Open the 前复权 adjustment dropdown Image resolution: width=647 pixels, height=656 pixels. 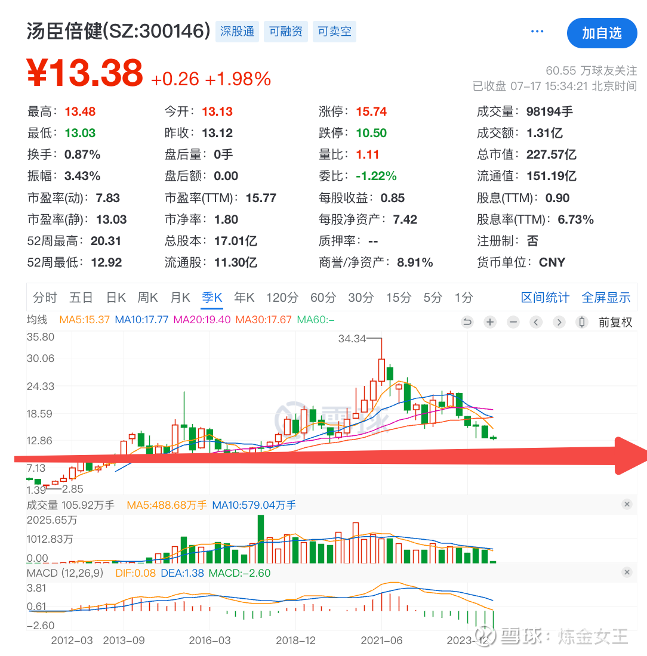(x=615, y=322)
